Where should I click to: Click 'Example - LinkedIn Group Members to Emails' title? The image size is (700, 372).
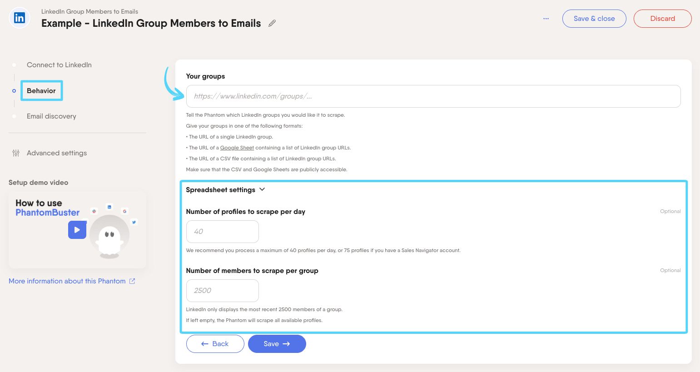click(151, 23)
